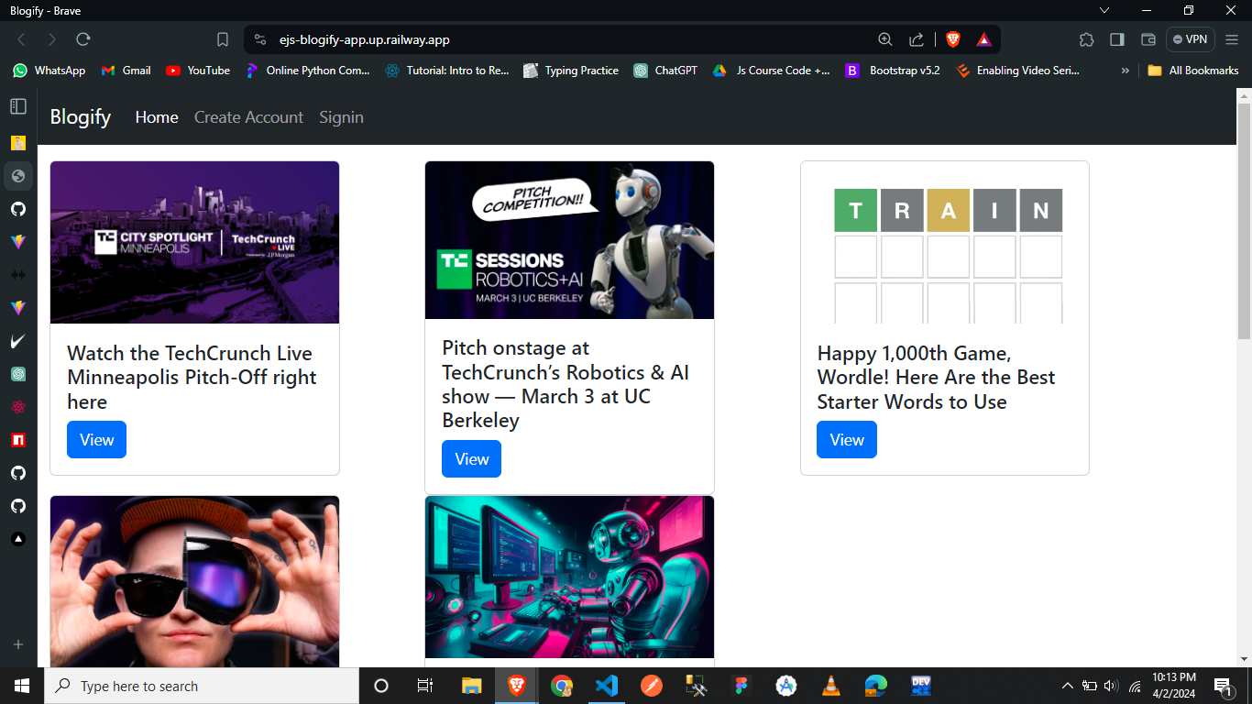This screenshot has height=704, width=1252.
Task: Open the globe web item in sidebar
Action: (18, 175)
